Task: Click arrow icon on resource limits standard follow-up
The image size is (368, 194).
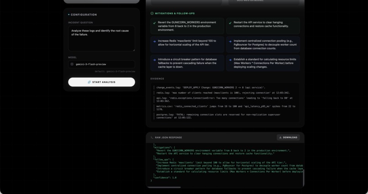Action: pyautogui.click(x=230, y=60)
